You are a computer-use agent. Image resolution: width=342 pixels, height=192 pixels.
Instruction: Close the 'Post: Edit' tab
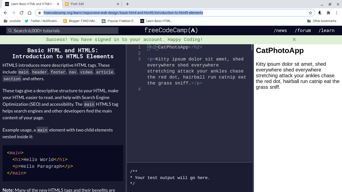point(118,4)
